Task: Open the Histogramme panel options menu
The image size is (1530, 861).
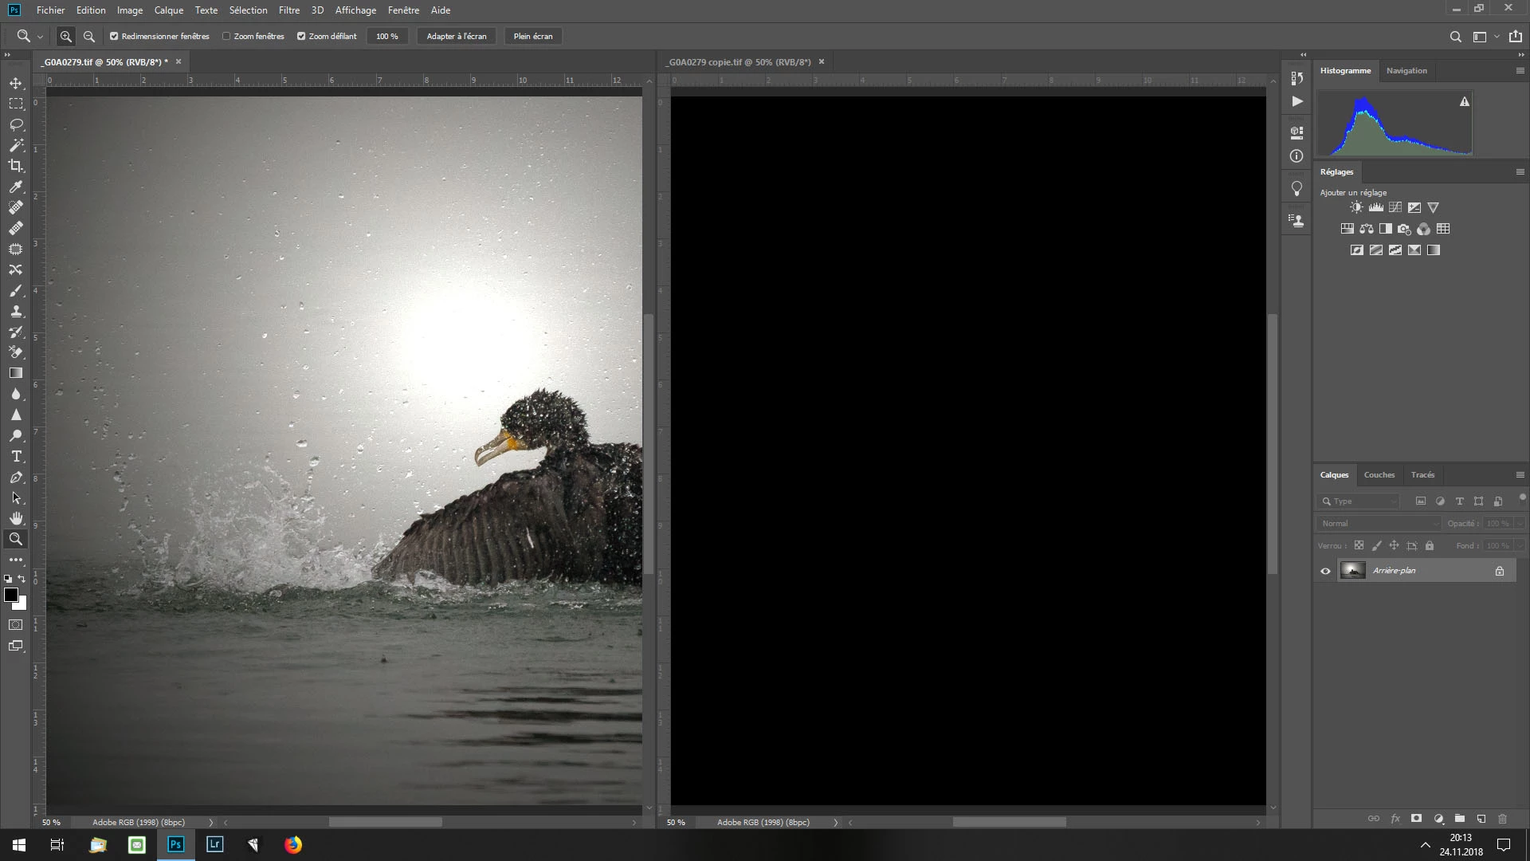Action: click(x=1520, y=71)
